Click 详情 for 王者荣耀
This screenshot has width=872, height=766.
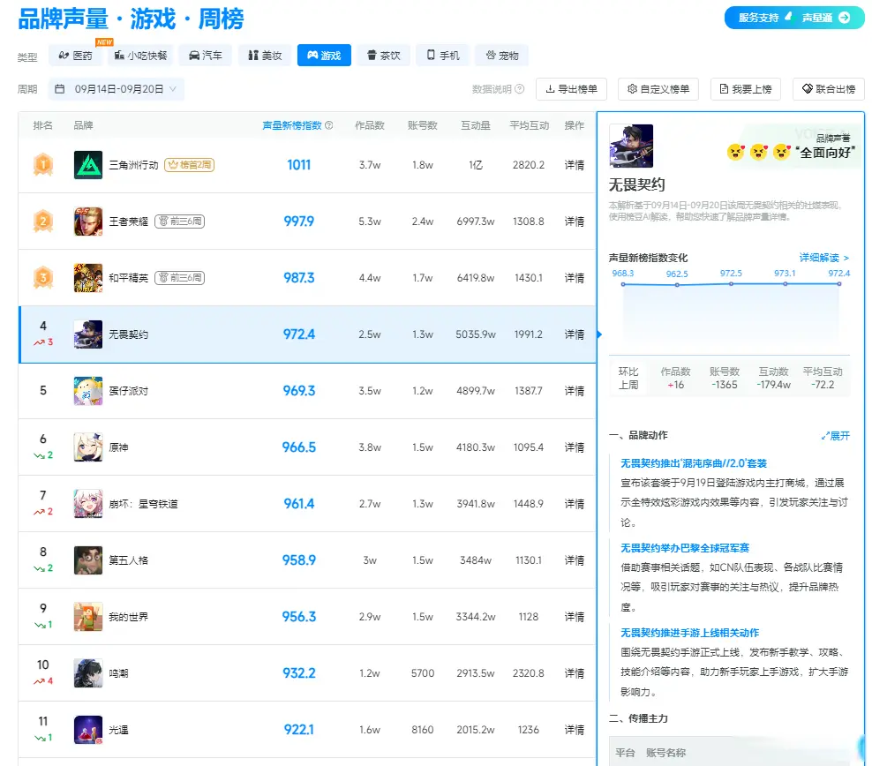click(x=575, y=222)
